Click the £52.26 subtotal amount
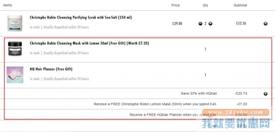This screenshot has height=132, width=275. click(241, 23)
